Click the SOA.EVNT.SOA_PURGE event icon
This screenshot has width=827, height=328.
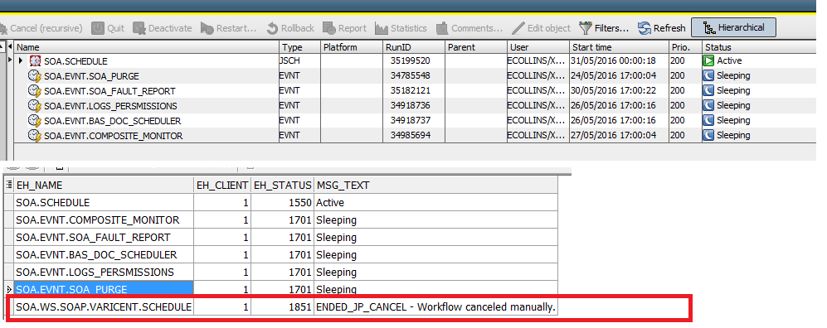pos(35,76)
